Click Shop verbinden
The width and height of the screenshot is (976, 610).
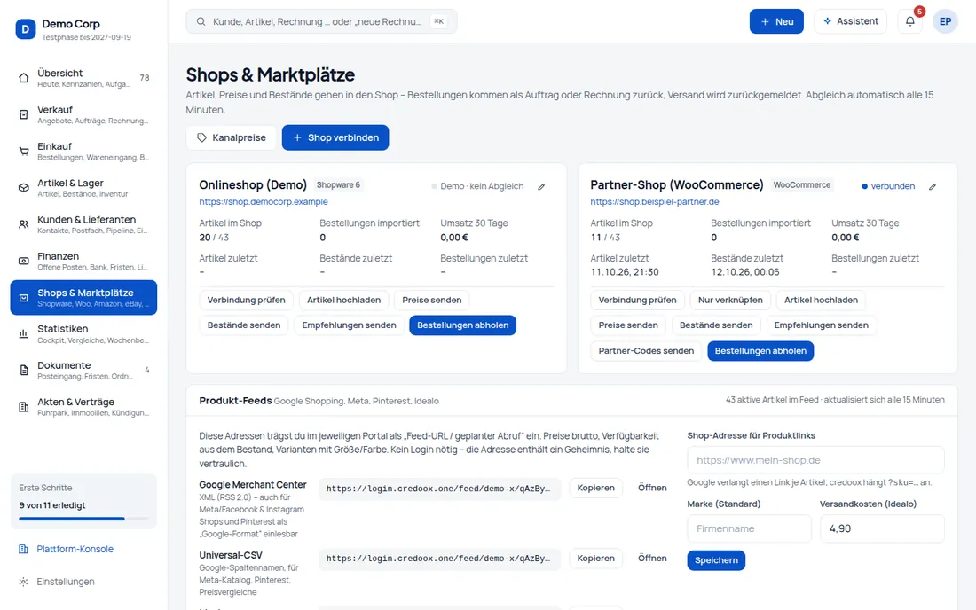pyautogui.click(x=335, y=137)
